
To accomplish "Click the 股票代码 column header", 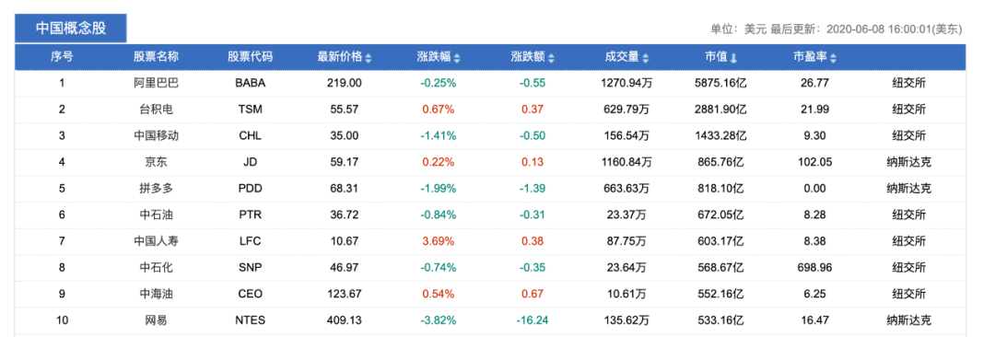I will coord(250,56).
